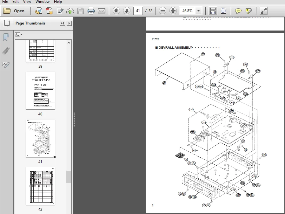Open the File menu
The width and height of the screenshot is (285, 214).
click(5, 2)
